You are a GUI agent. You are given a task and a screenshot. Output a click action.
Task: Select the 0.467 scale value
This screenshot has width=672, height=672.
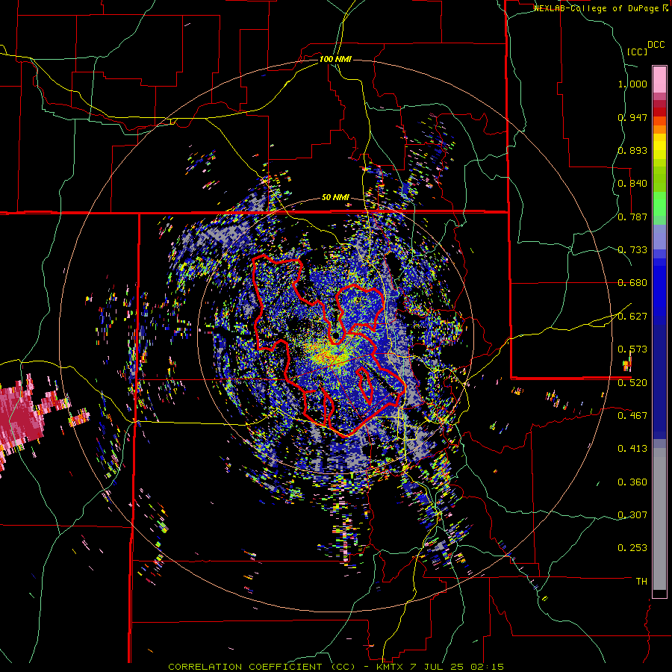point(632,416)
